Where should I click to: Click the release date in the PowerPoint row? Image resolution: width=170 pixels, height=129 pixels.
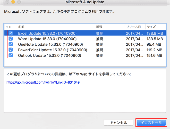[x=134, y=50]
